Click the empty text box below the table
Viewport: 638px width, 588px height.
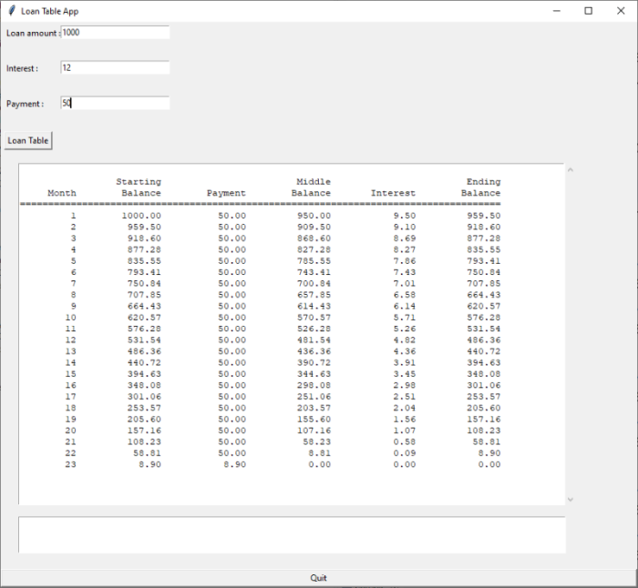292,534
